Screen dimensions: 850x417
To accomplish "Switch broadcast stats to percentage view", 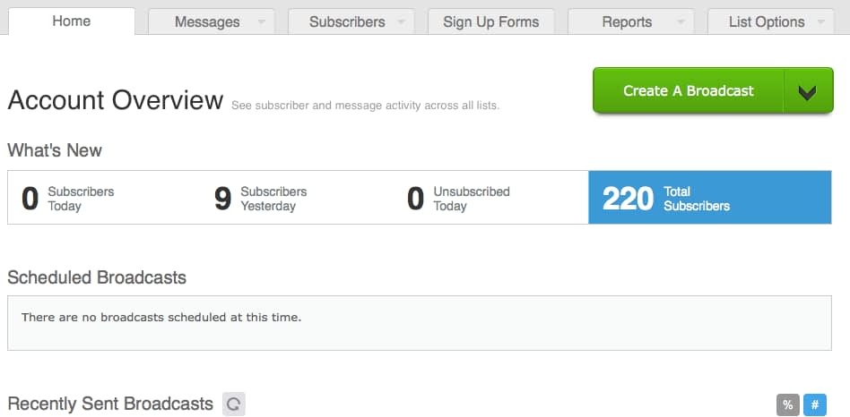I will pyautogui.click(x=787, y=404).
